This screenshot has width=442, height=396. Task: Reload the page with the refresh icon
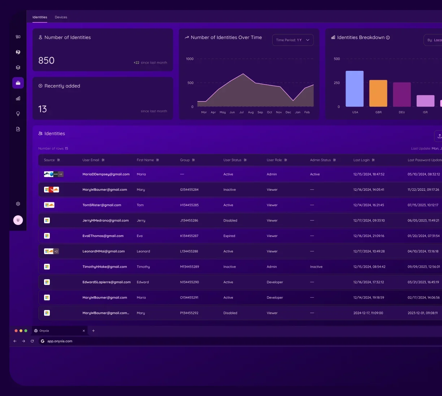tap(32, 341)
